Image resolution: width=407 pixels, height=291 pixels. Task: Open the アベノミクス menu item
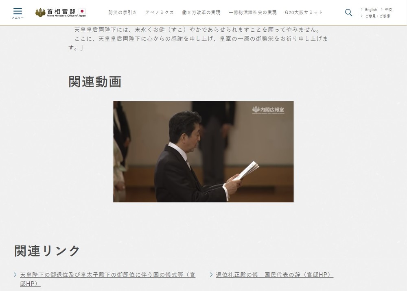click(x=160, y=13)
